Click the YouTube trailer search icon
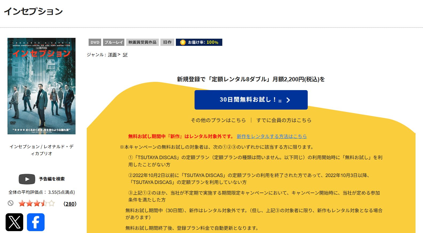 pos(27,179)
